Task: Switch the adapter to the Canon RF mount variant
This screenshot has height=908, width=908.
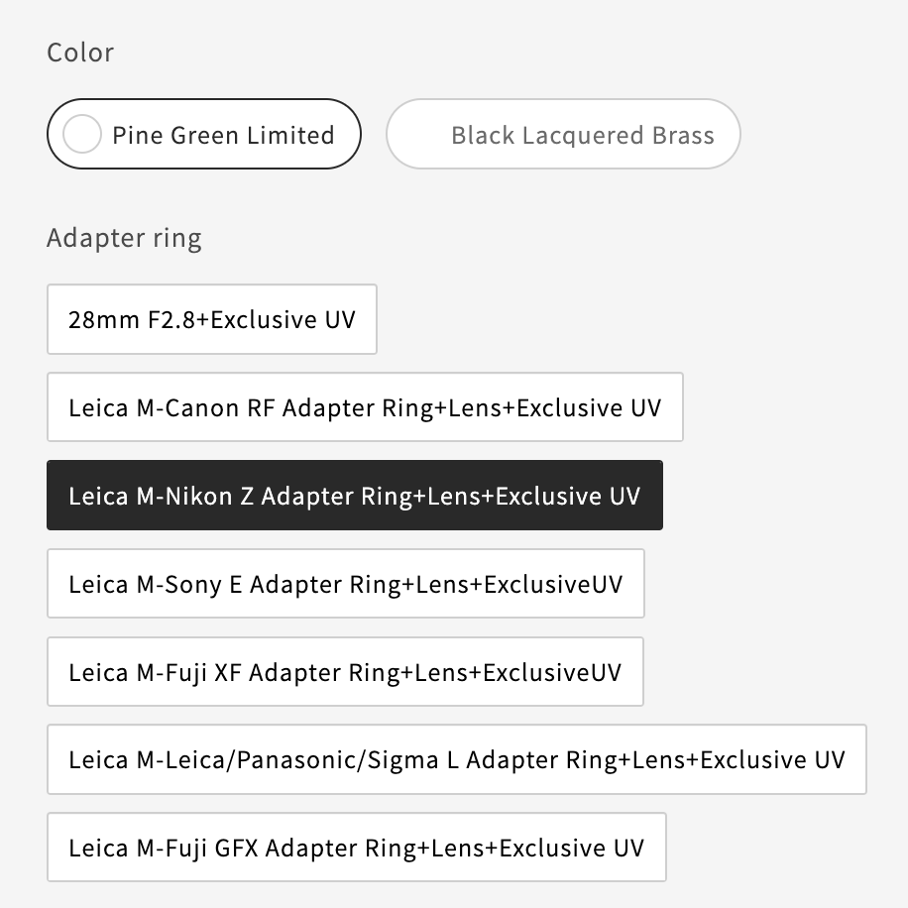Action: pos(365,407)
